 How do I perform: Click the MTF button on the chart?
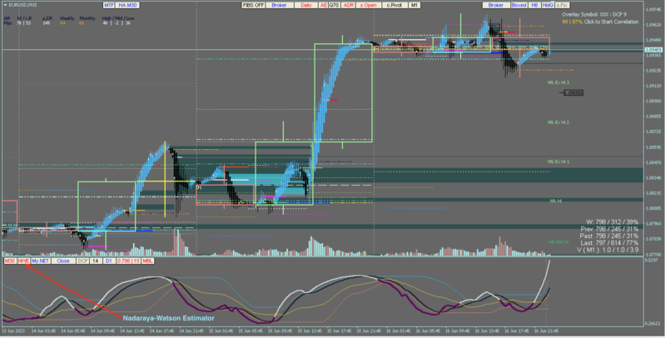pos(109,5)
